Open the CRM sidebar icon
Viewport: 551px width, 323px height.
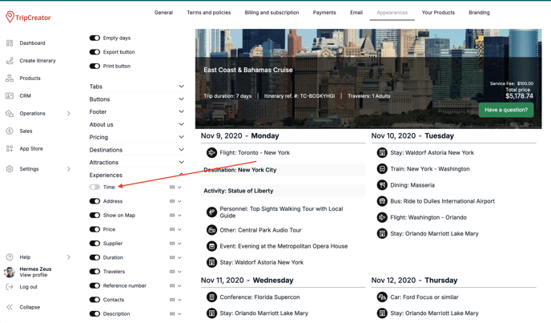pos(10,96)
